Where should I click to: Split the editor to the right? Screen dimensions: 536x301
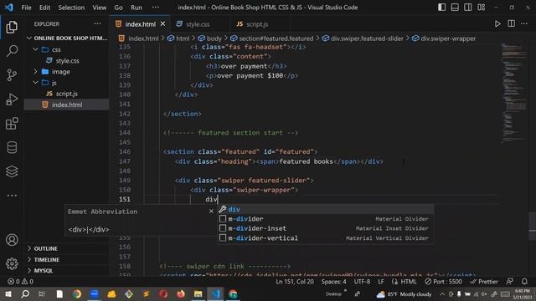point(511,23)
